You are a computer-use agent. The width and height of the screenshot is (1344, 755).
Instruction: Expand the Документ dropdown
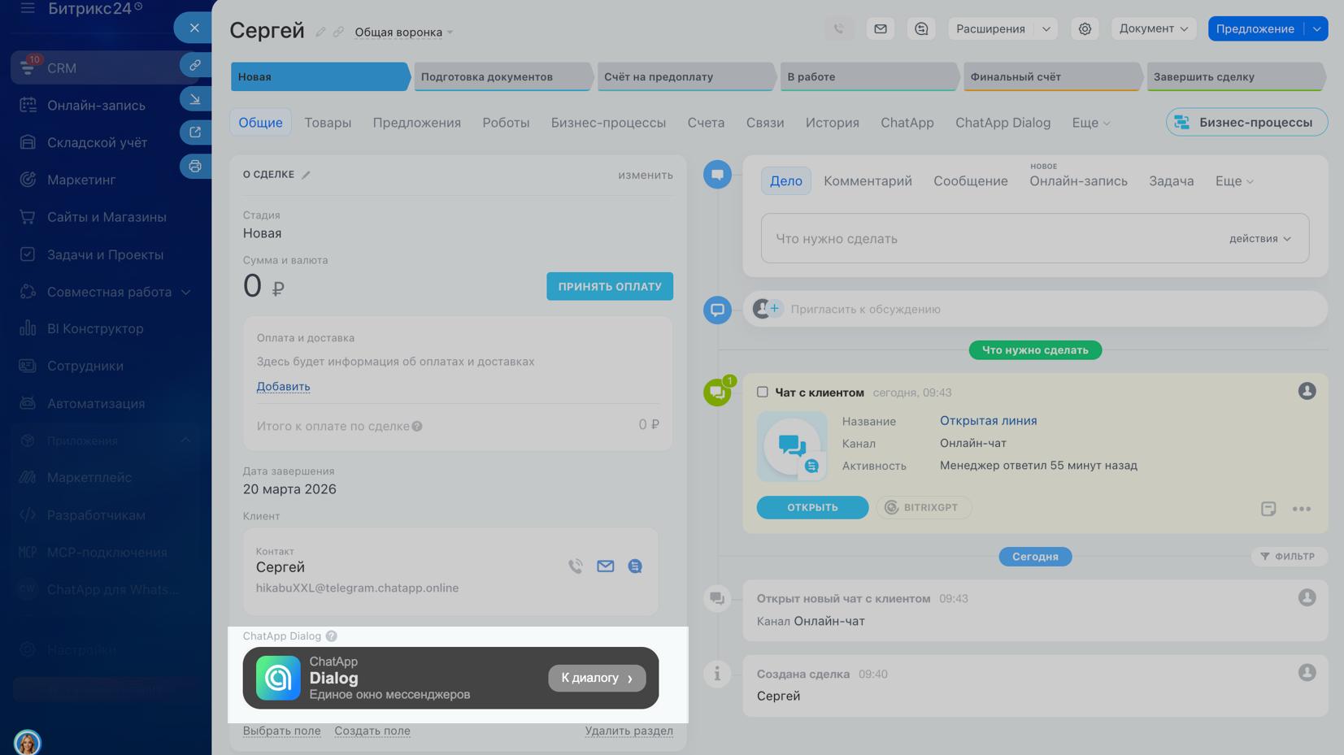point(1152,29)
